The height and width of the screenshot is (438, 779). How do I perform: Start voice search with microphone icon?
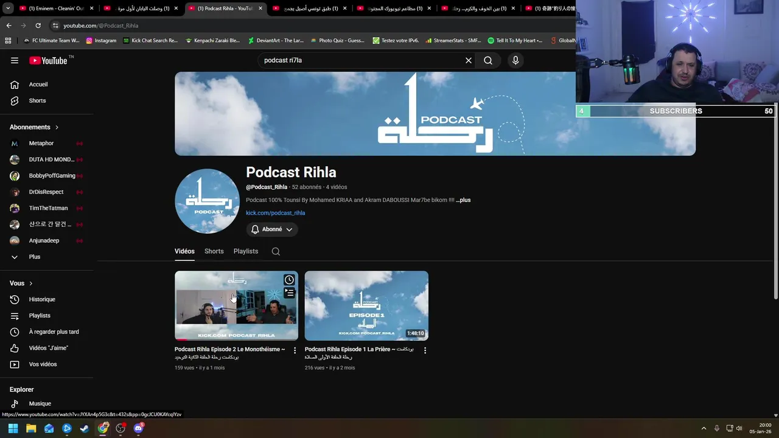[x=515, y=60]
